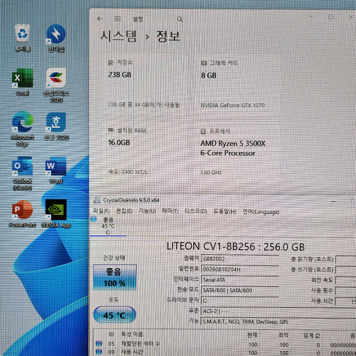
Task: Click the NVIDIA GeForce GTX 1070 text
Action: pyautogui.click(x=233, y=105)
